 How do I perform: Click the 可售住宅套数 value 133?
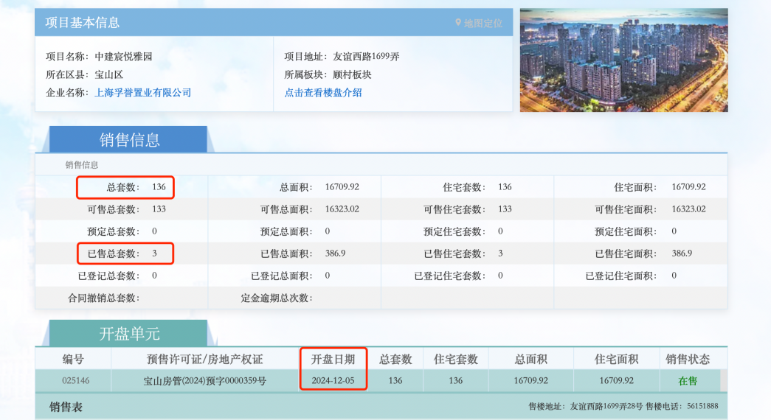pos(505,209)
